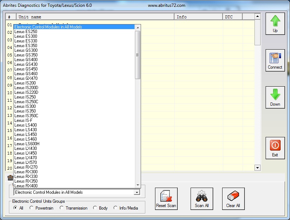Select Lexus RX400 model
The image size is (290, 220).
74,186
